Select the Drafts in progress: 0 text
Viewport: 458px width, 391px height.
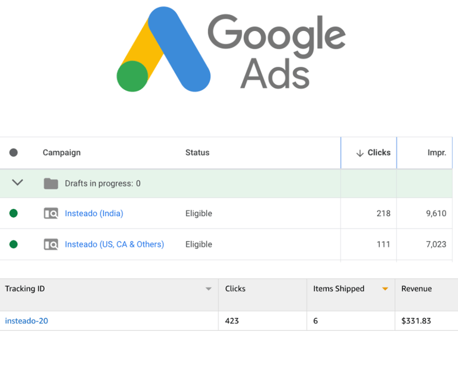tap(103, 183)
